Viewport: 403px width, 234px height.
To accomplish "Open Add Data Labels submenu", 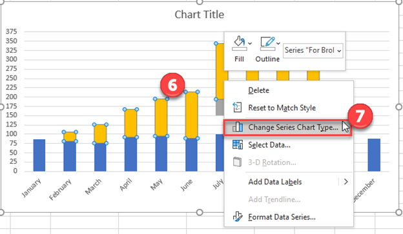I will point(289,182).
